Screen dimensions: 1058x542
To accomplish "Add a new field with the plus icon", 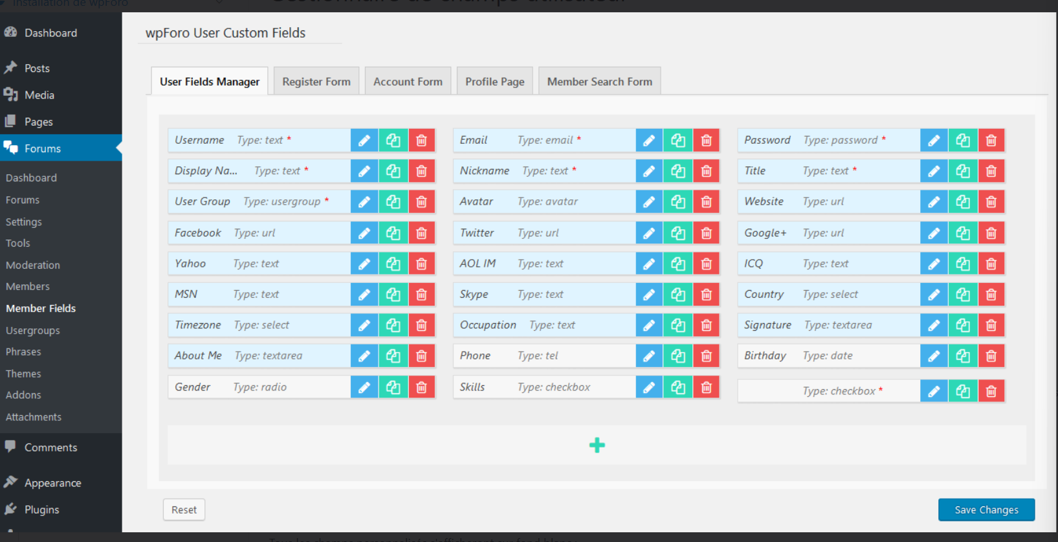I will (x=597, y=445).
